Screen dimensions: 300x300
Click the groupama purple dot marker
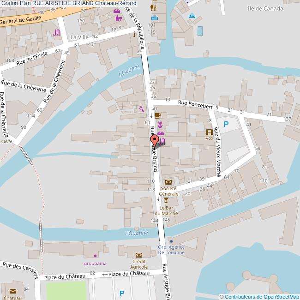point(95,256)
